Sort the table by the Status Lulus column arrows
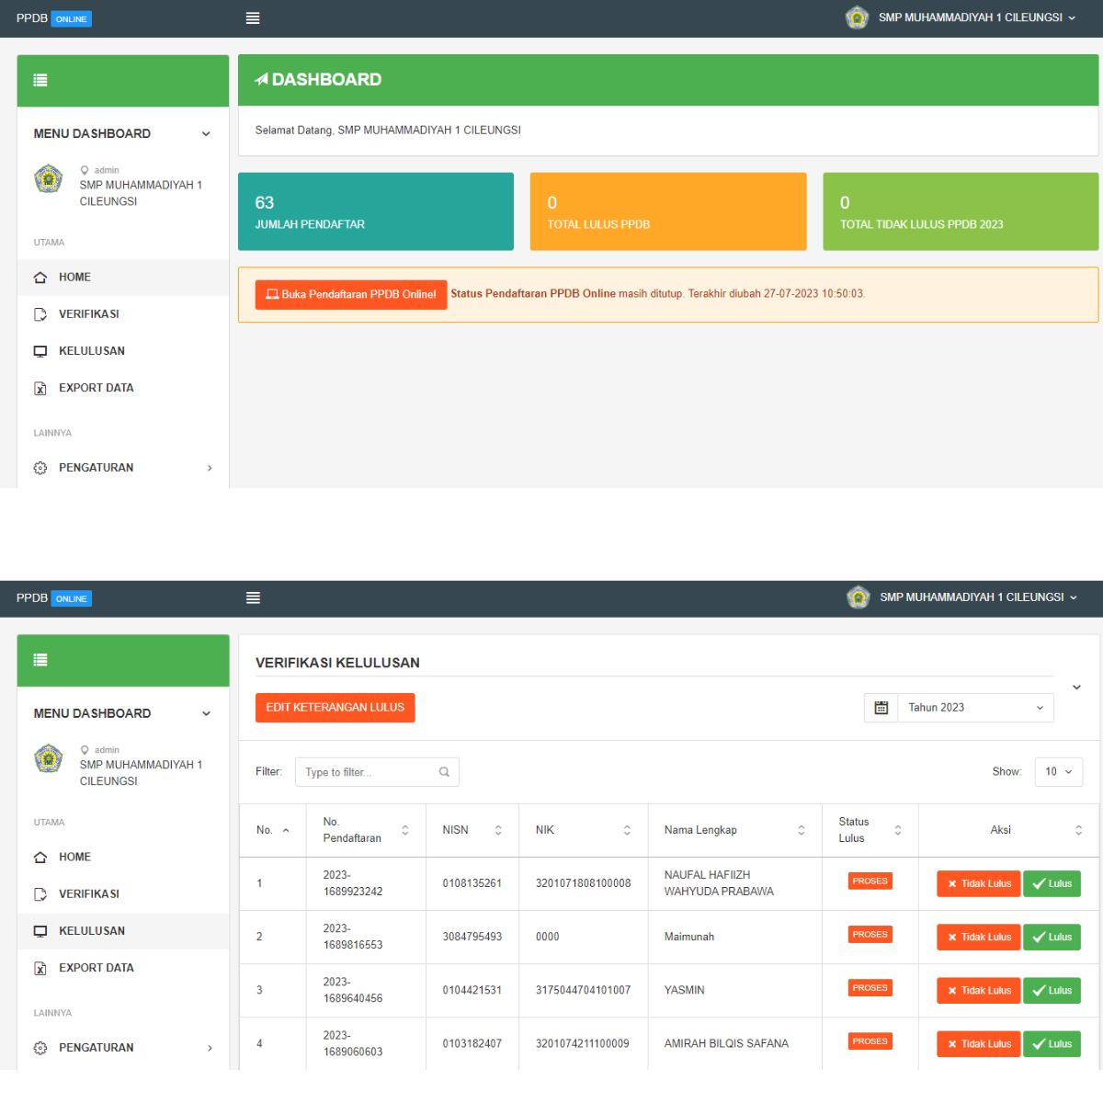1103x1103 pixels. [898, 830]
